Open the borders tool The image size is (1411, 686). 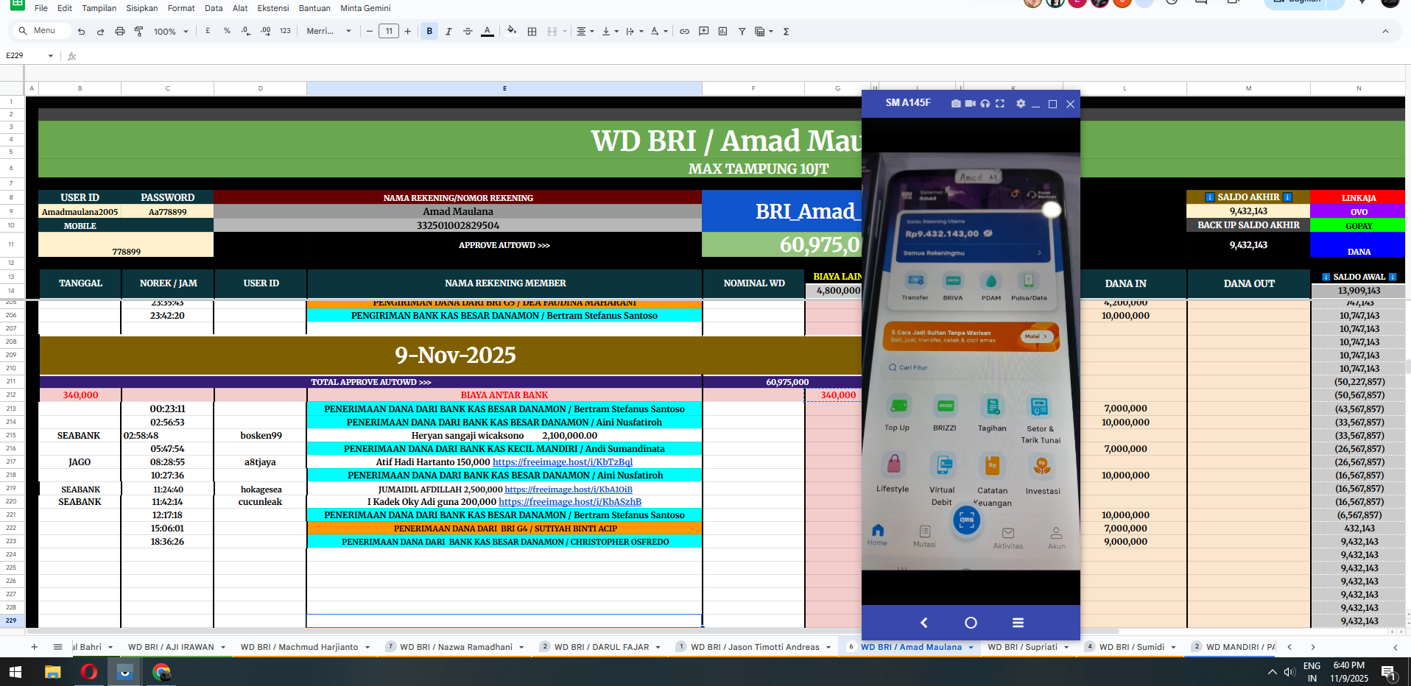tap(532, 32)
